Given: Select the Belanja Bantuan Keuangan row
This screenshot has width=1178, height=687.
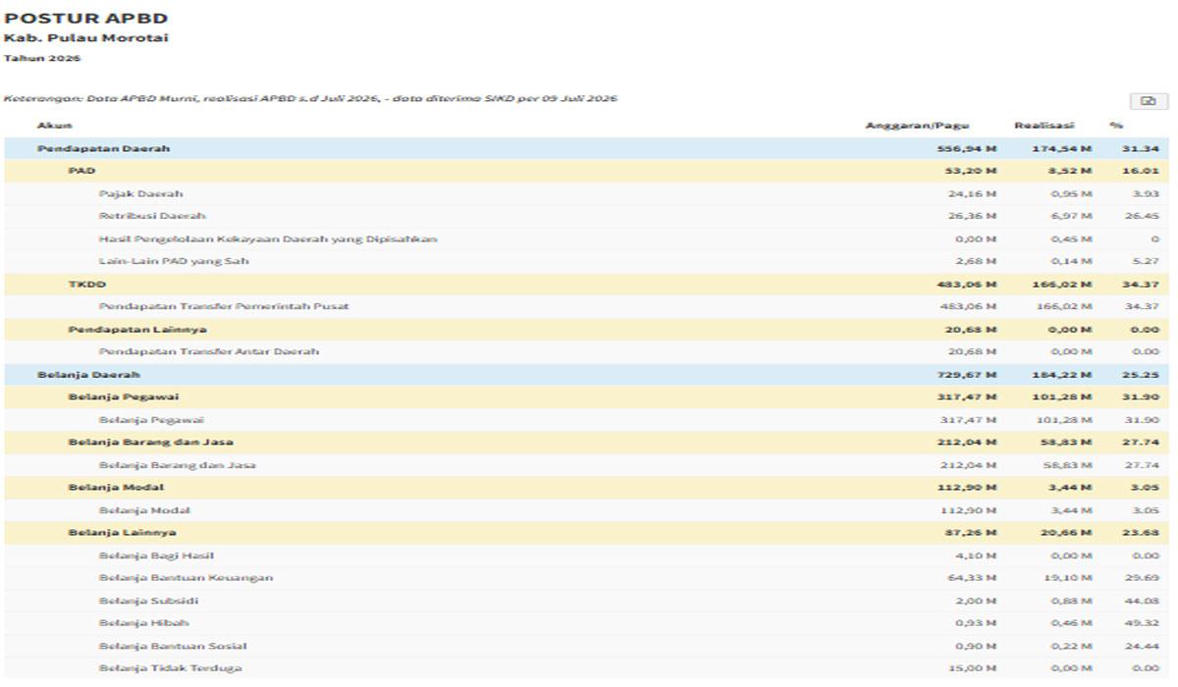Looking at the screenshot, I should 186,577.
